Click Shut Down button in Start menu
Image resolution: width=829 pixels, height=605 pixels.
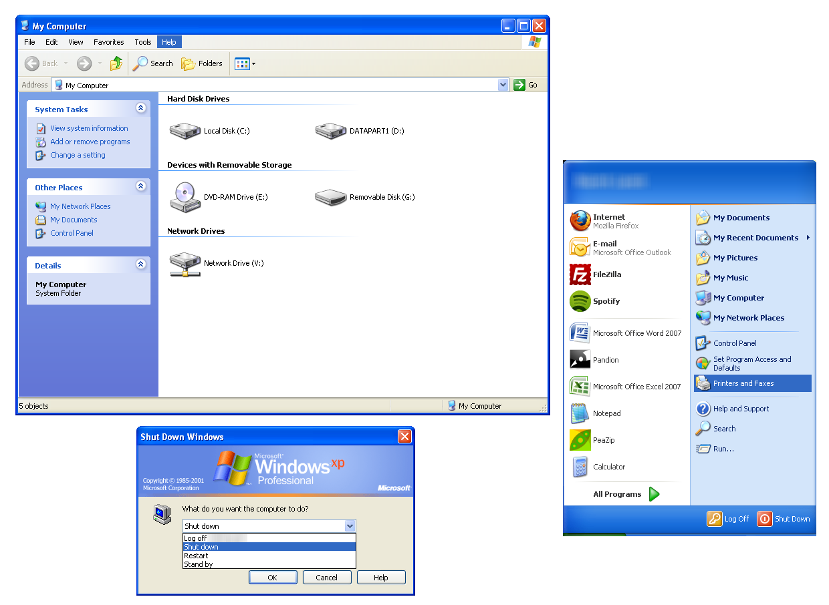tap(784, 519)
